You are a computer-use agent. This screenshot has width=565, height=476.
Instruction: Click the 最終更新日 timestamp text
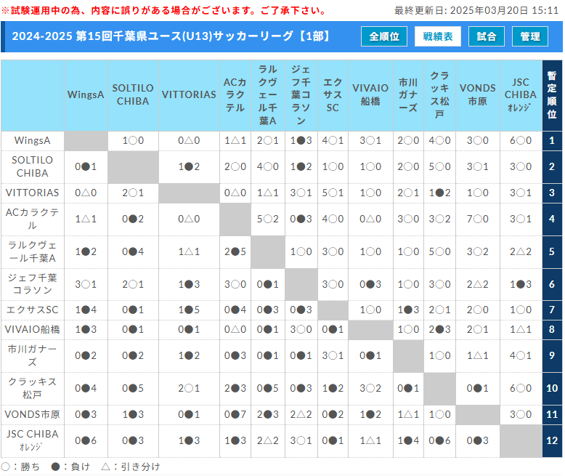(x=476, y=10)
